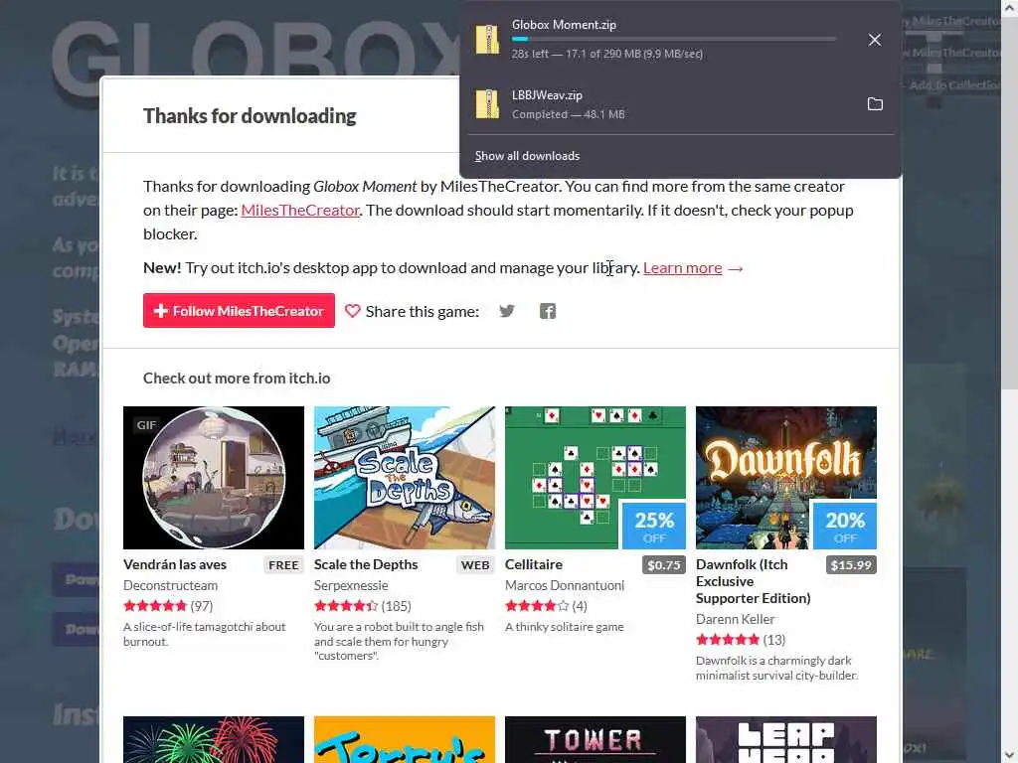Viewport: 1018px width, 763px height.
Task: Open the MilesTheCreator page link
Action: point(300,211)
